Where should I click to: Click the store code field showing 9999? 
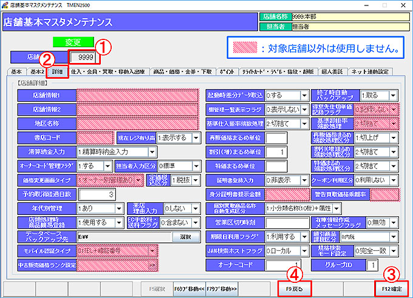(x=83, y=57)
